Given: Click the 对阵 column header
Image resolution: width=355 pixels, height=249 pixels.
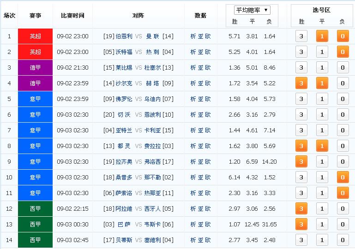Looking at the screenshot, I should tap(138, 16).
